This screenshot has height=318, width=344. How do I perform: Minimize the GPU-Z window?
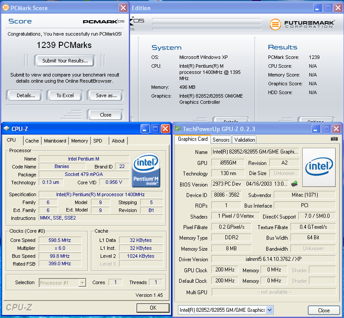coord(316,129)
